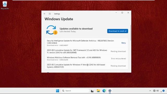
Task: Maximize the Settings window
Action: [122, 13]
